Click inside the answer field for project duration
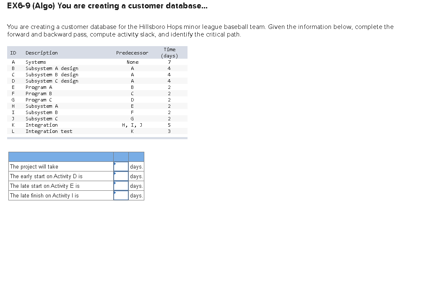The height and width of the screenshot is (283, 448). (x=121, y=166)
